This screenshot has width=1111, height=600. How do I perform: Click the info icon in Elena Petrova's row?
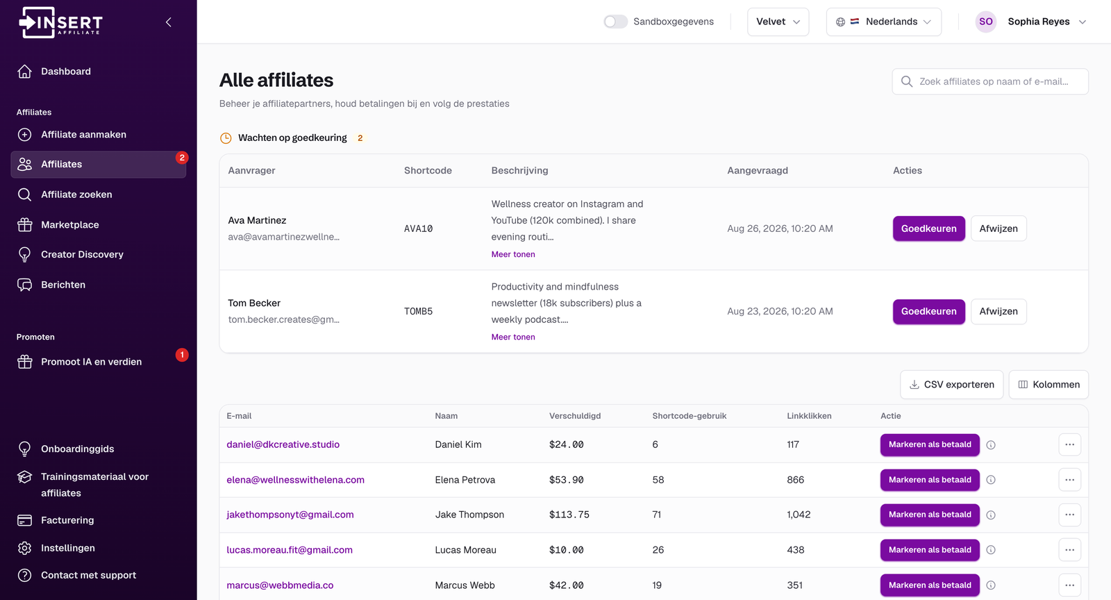(x=991, y=480)
